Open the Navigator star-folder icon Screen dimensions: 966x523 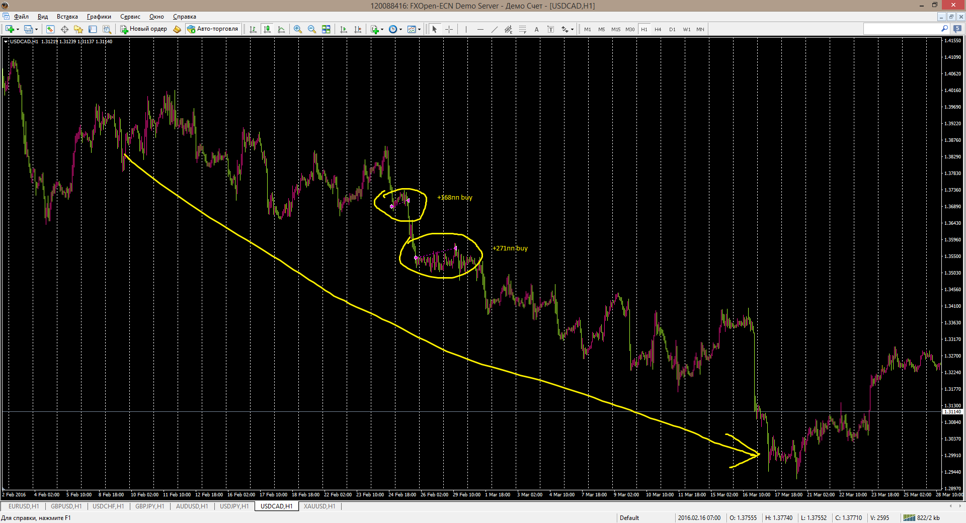pyautogui.click(x=78, y=29)
